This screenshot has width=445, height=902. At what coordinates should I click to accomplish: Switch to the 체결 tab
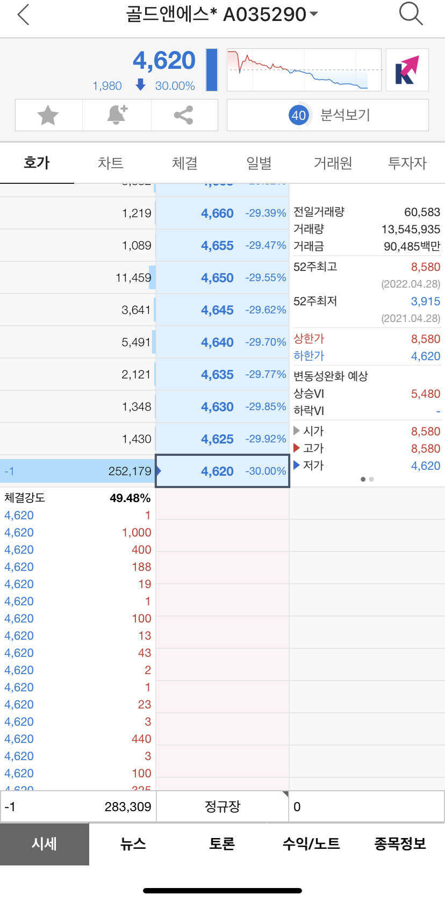[185, 163]
